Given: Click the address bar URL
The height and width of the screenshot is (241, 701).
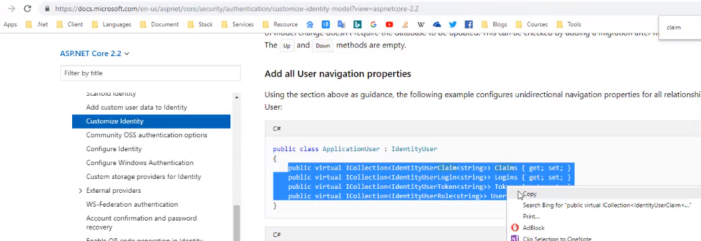Looking at the screenshot, I should (x=237, y=9).
